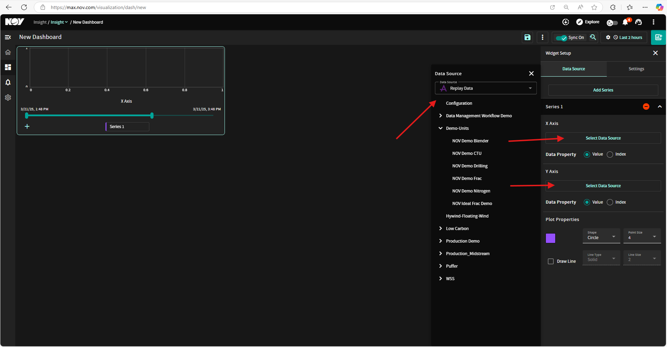Click the Explore compass button
The height and width of the screenshot is (347, 667).
coord(588,22)
